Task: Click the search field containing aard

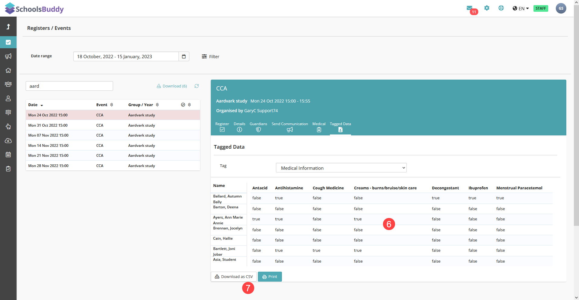Action: [69, 86]
